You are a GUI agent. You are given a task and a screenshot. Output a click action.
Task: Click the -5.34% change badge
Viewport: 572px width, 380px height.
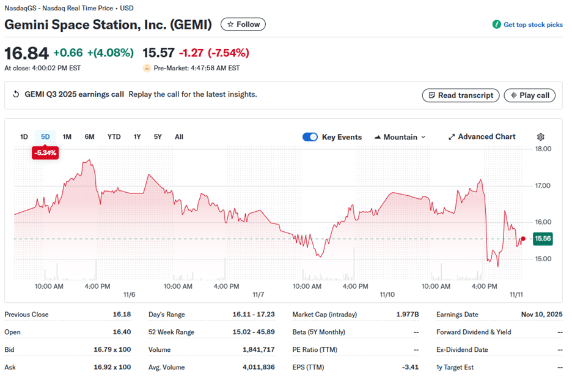tap(45, 153)
